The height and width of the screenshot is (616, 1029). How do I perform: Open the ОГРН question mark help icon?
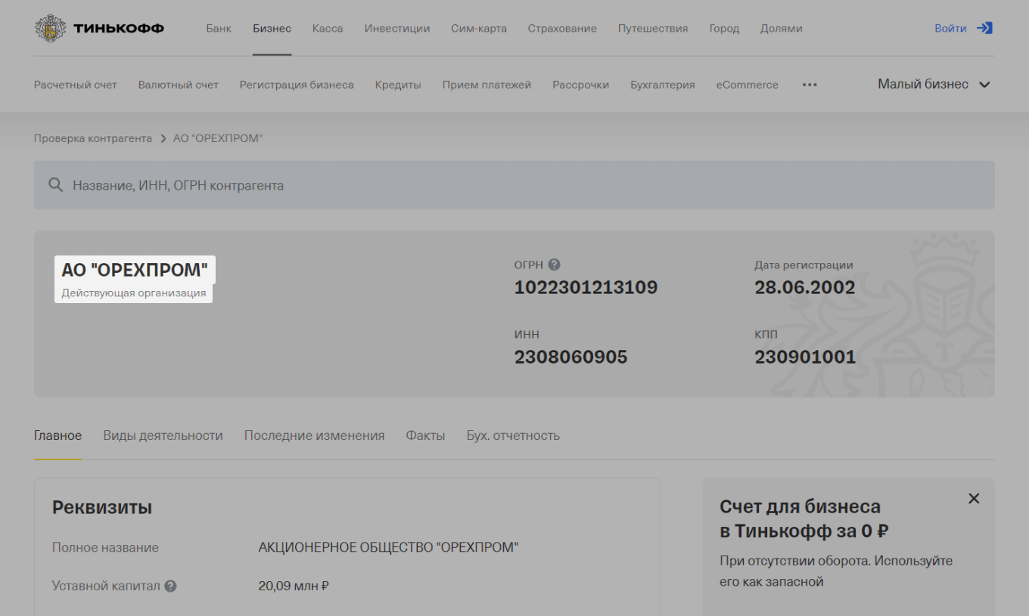click(555, 264)
